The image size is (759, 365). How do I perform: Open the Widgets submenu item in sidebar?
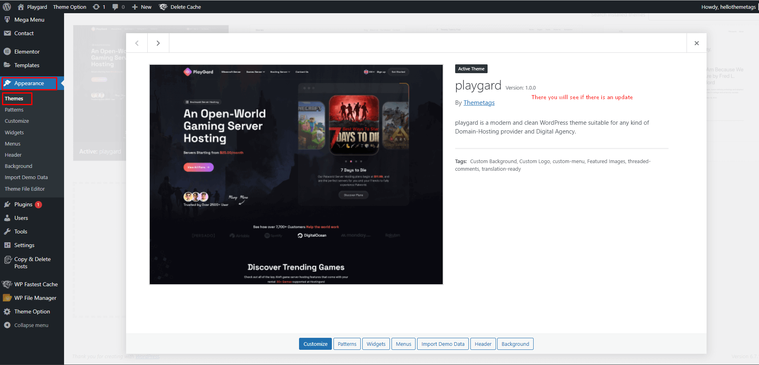pyautogui.click(x=14, y=132)
